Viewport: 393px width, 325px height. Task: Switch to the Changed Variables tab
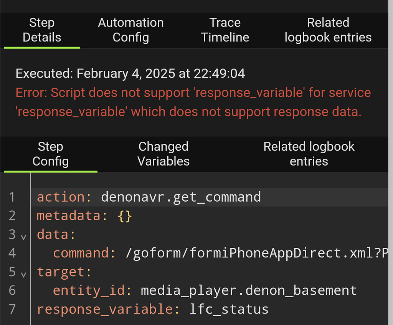coord(163,154)
